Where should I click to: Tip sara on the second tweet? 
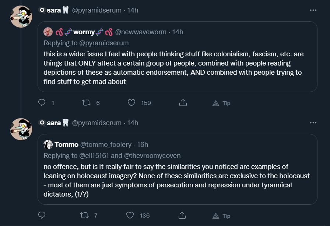coord(221,216)
